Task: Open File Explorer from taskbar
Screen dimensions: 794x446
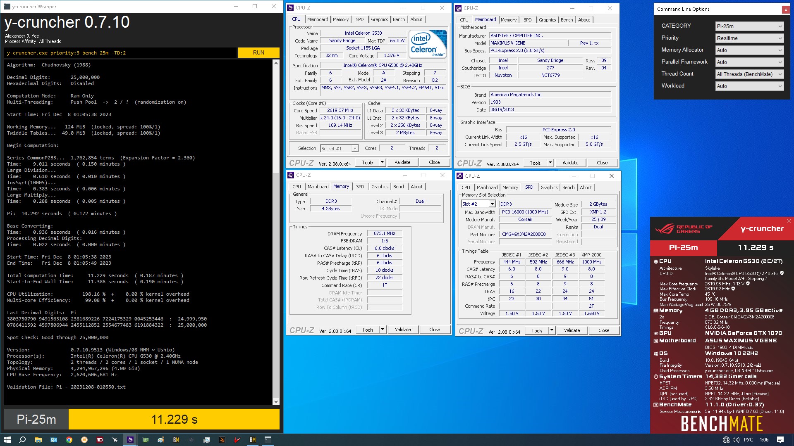Action: coord(38,440)
